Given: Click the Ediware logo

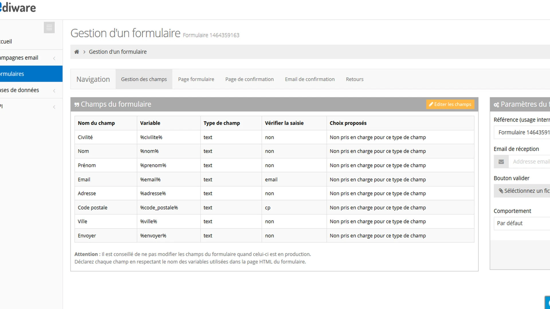Looking at the screenshot, I should click(x=18, y=8).
